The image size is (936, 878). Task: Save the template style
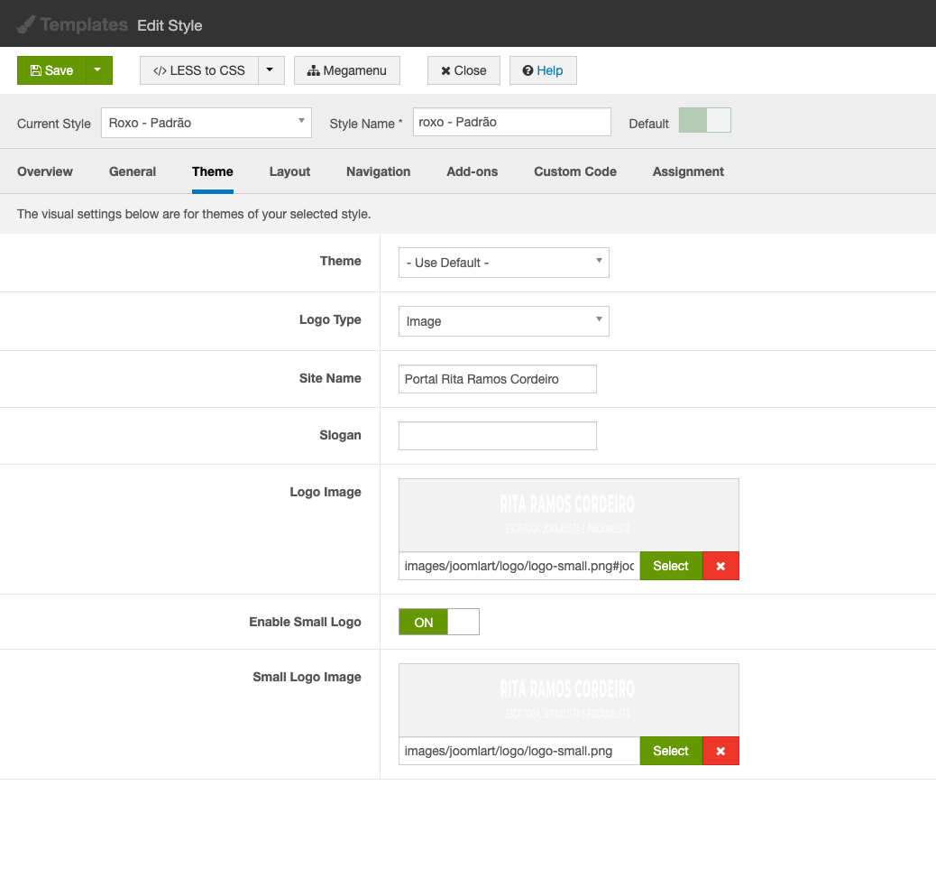[51, 70]
